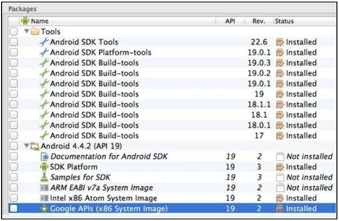Tick checkbox for Intel x86 Atom System Image
Image resolution: width=339 pixels, height=221 pixels.
(x=14, y=198)
